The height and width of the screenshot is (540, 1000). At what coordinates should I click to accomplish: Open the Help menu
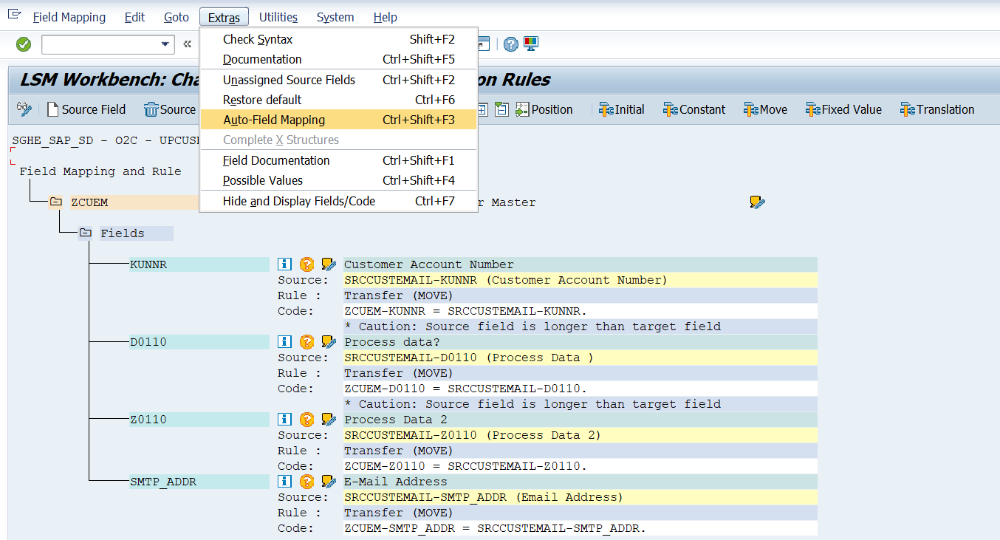click(386, 17)
